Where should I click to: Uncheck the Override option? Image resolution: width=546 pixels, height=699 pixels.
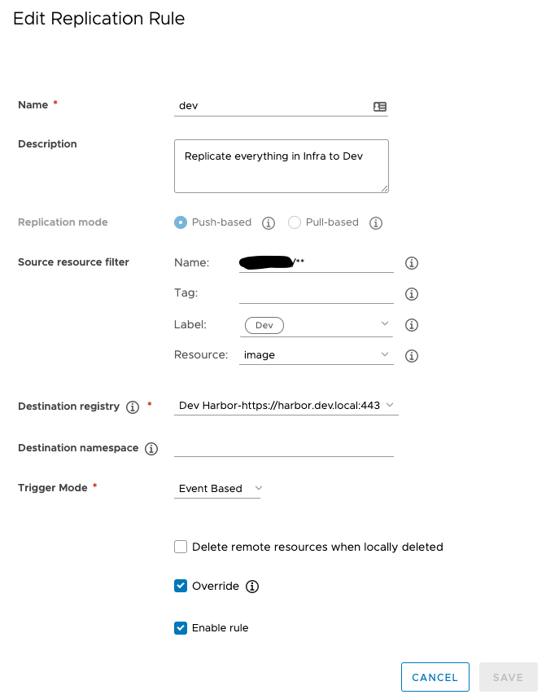pyautogui.click(x=181, y=586)
